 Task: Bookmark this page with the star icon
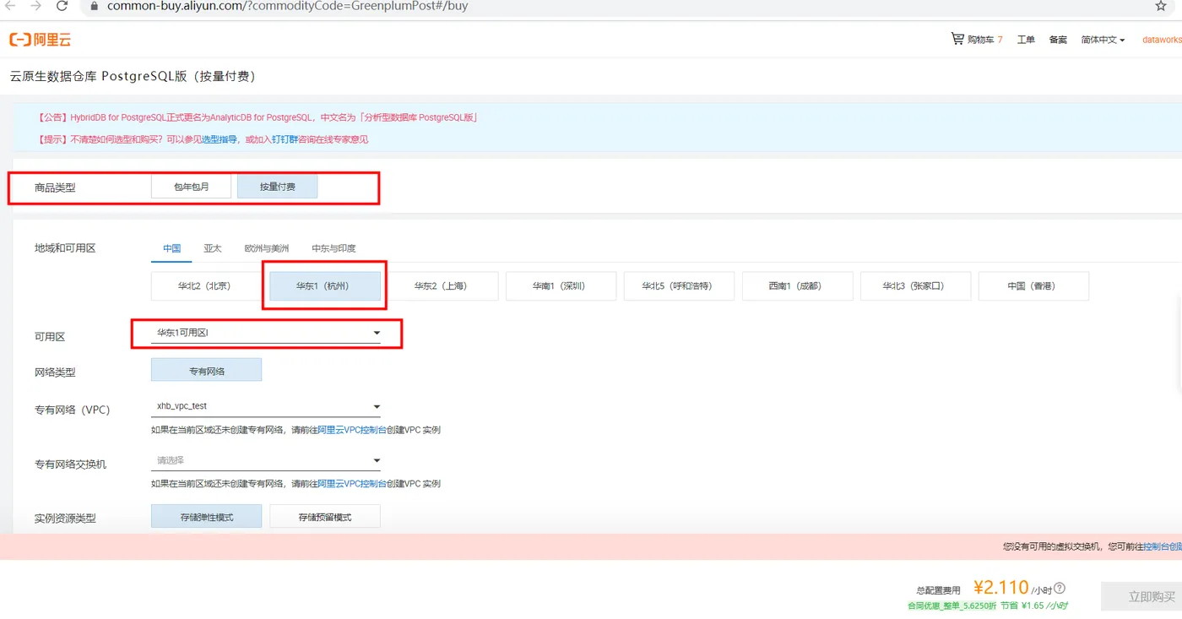pos(1161,6)
